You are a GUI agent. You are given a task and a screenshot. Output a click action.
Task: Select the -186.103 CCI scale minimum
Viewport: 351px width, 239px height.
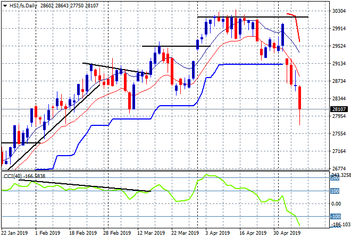pos(341,225)
